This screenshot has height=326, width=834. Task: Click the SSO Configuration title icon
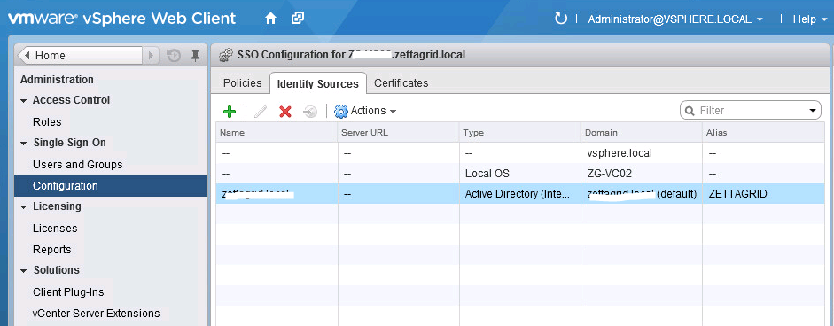pos(226,55)
